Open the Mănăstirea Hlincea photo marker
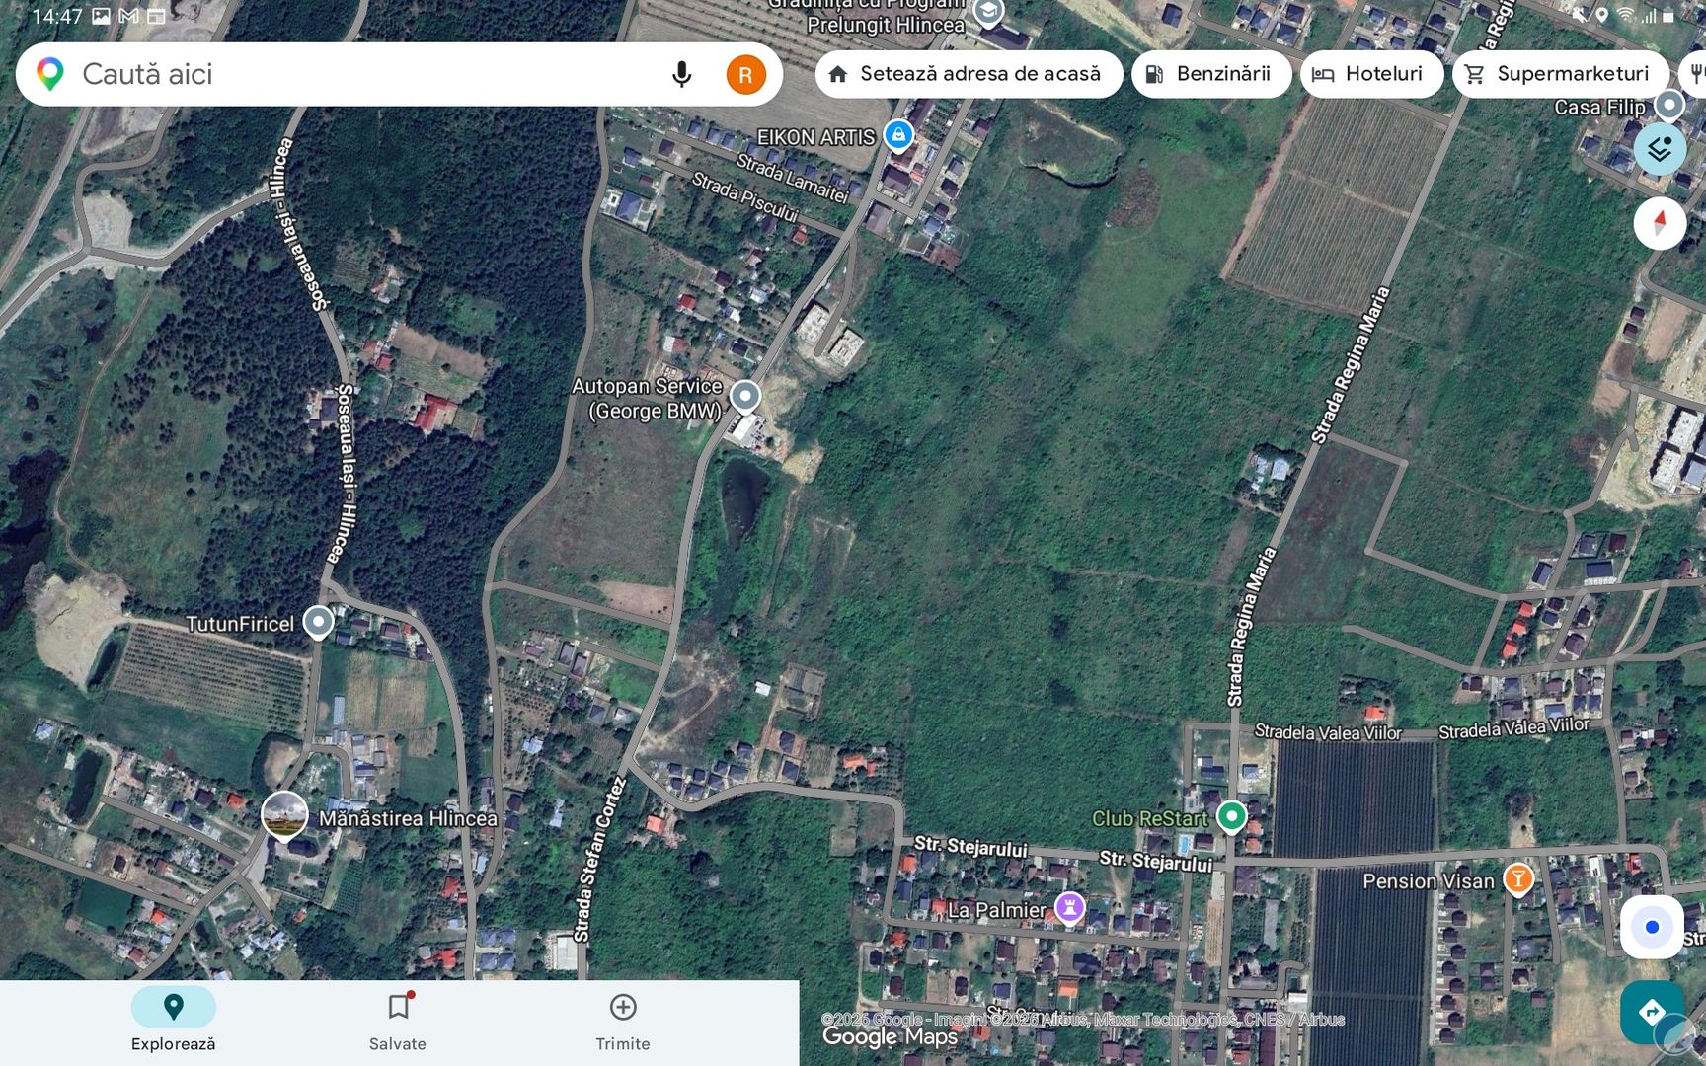This screenshot has width=1706, height=1066. (x=284, y=816)
